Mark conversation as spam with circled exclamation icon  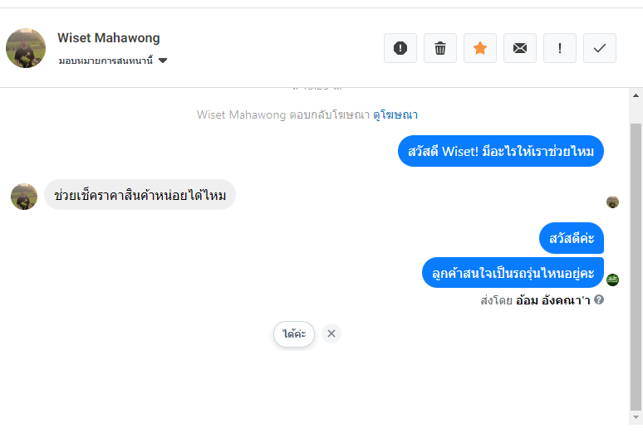[400, 48]
